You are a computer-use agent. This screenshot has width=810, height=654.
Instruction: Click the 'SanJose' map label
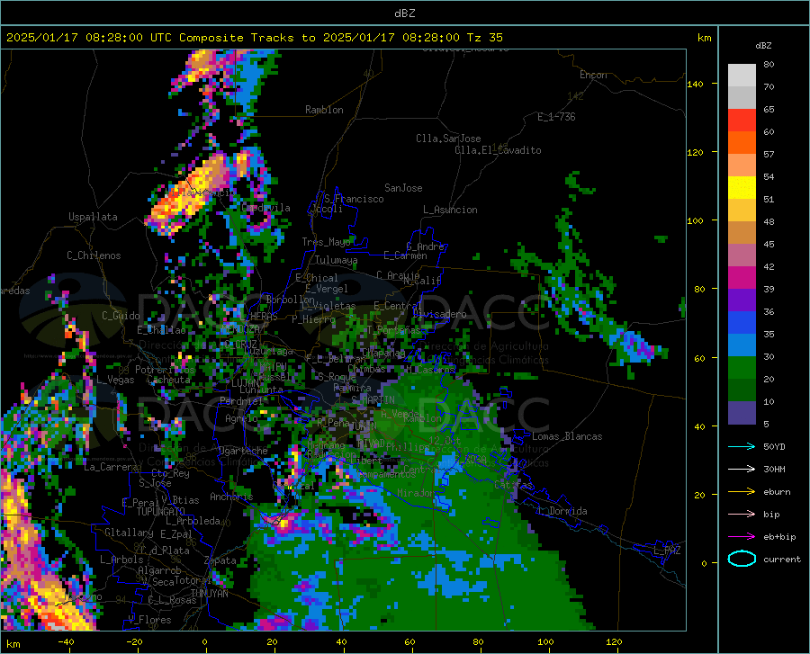[403, 188]
